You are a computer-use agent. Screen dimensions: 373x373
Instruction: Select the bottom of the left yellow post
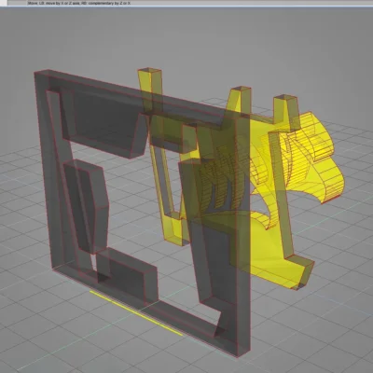175,229
